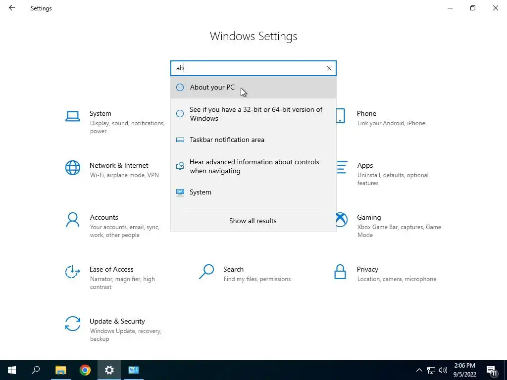507x380 pixels.
Task: Click the info icon beside 32-bit or 64-bit result
Action: [x=180, y=113]
